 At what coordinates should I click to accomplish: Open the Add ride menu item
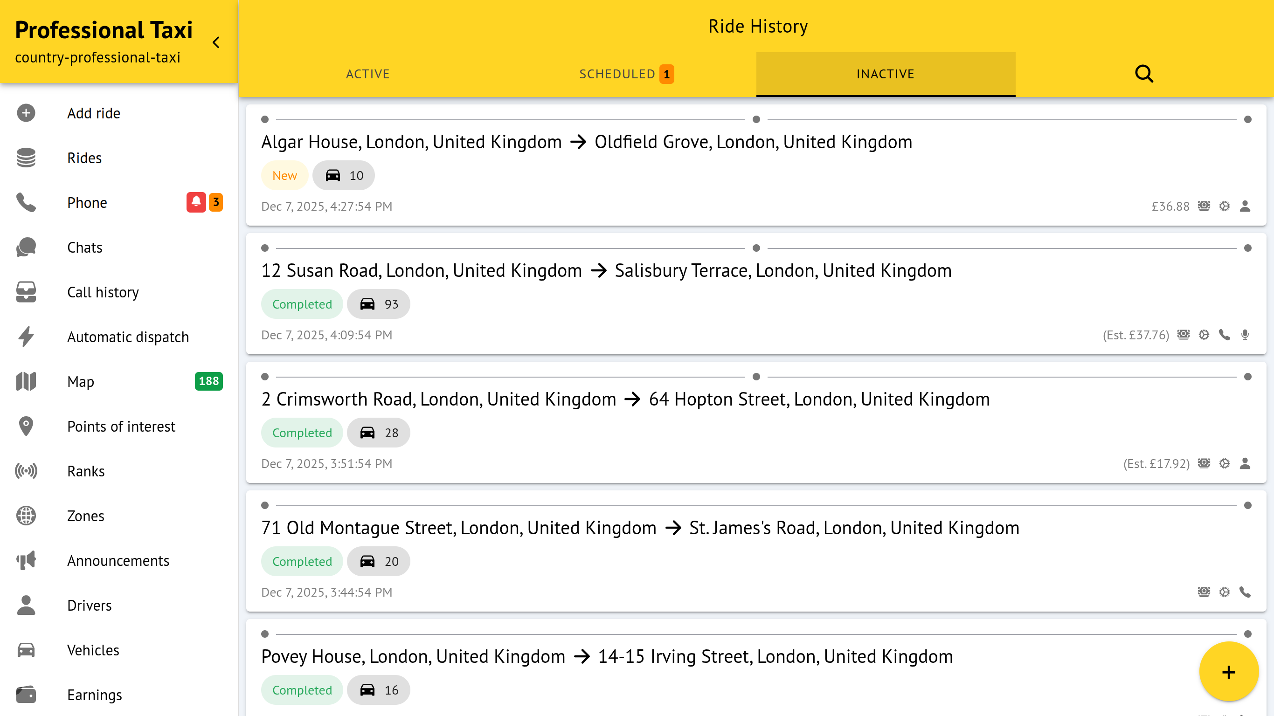(x=93, y=113)
